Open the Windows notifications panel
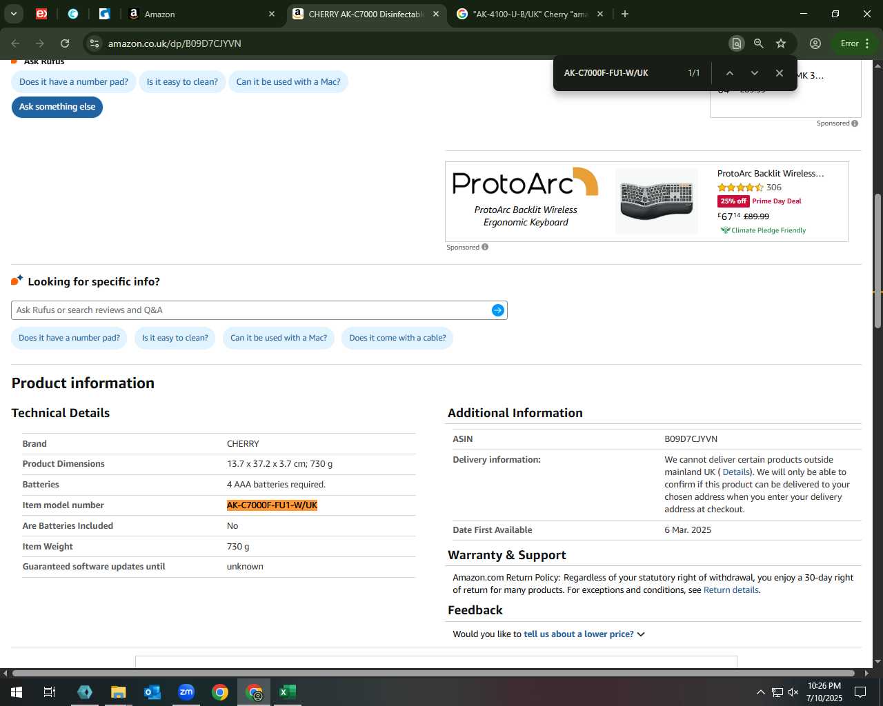Image resolution: width=883 pixels, height=706 pixels. pyautogui.click(x=860, y=692)
